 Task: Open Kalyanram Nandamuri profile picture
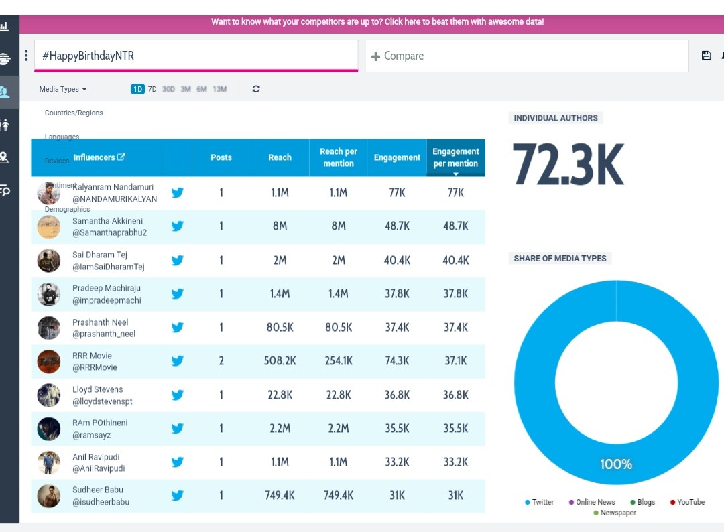click(48, 193)
